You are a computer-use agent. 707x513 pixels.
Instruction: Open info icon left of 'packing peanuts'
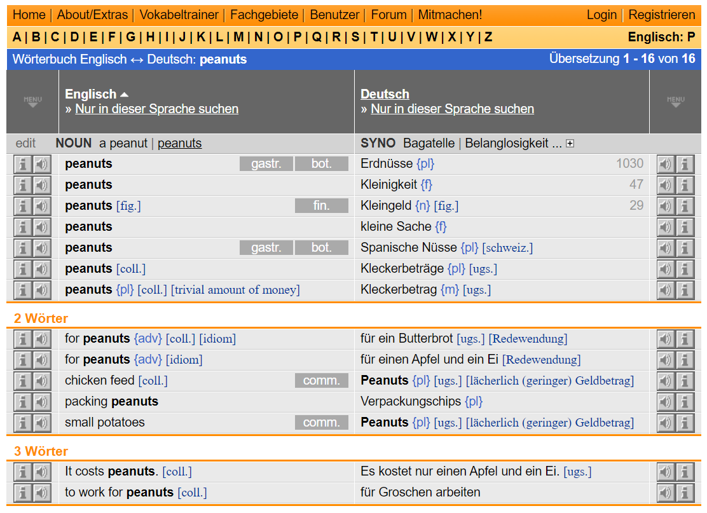pyautogui.click(x=23, y=402)
